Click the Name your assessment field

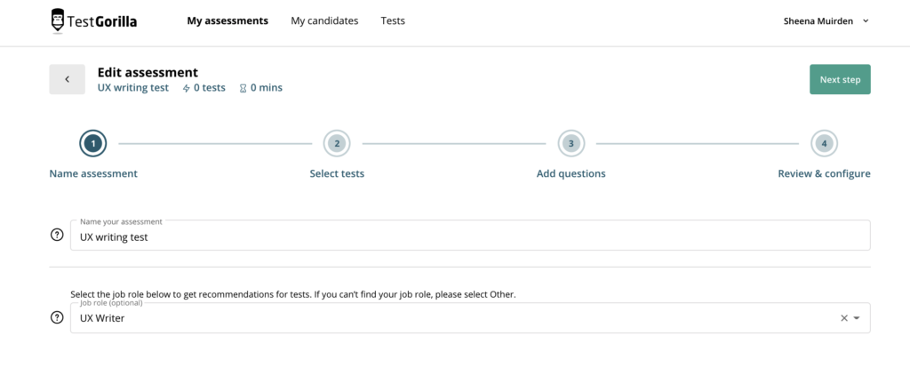point(469,237)
